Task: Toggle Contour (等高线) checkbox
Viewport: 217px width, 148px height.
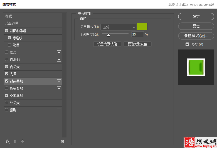Action: click(9, 38)
